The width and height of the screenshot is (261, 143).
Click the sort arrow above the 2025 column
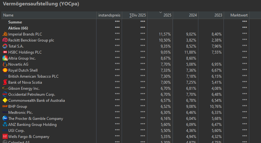tap(160, 13)
